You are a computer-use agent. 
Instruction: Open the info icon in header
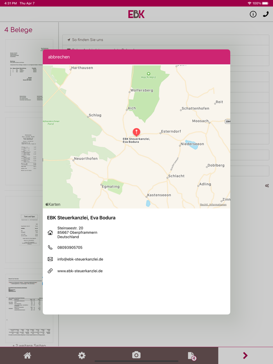pos(253,14)
